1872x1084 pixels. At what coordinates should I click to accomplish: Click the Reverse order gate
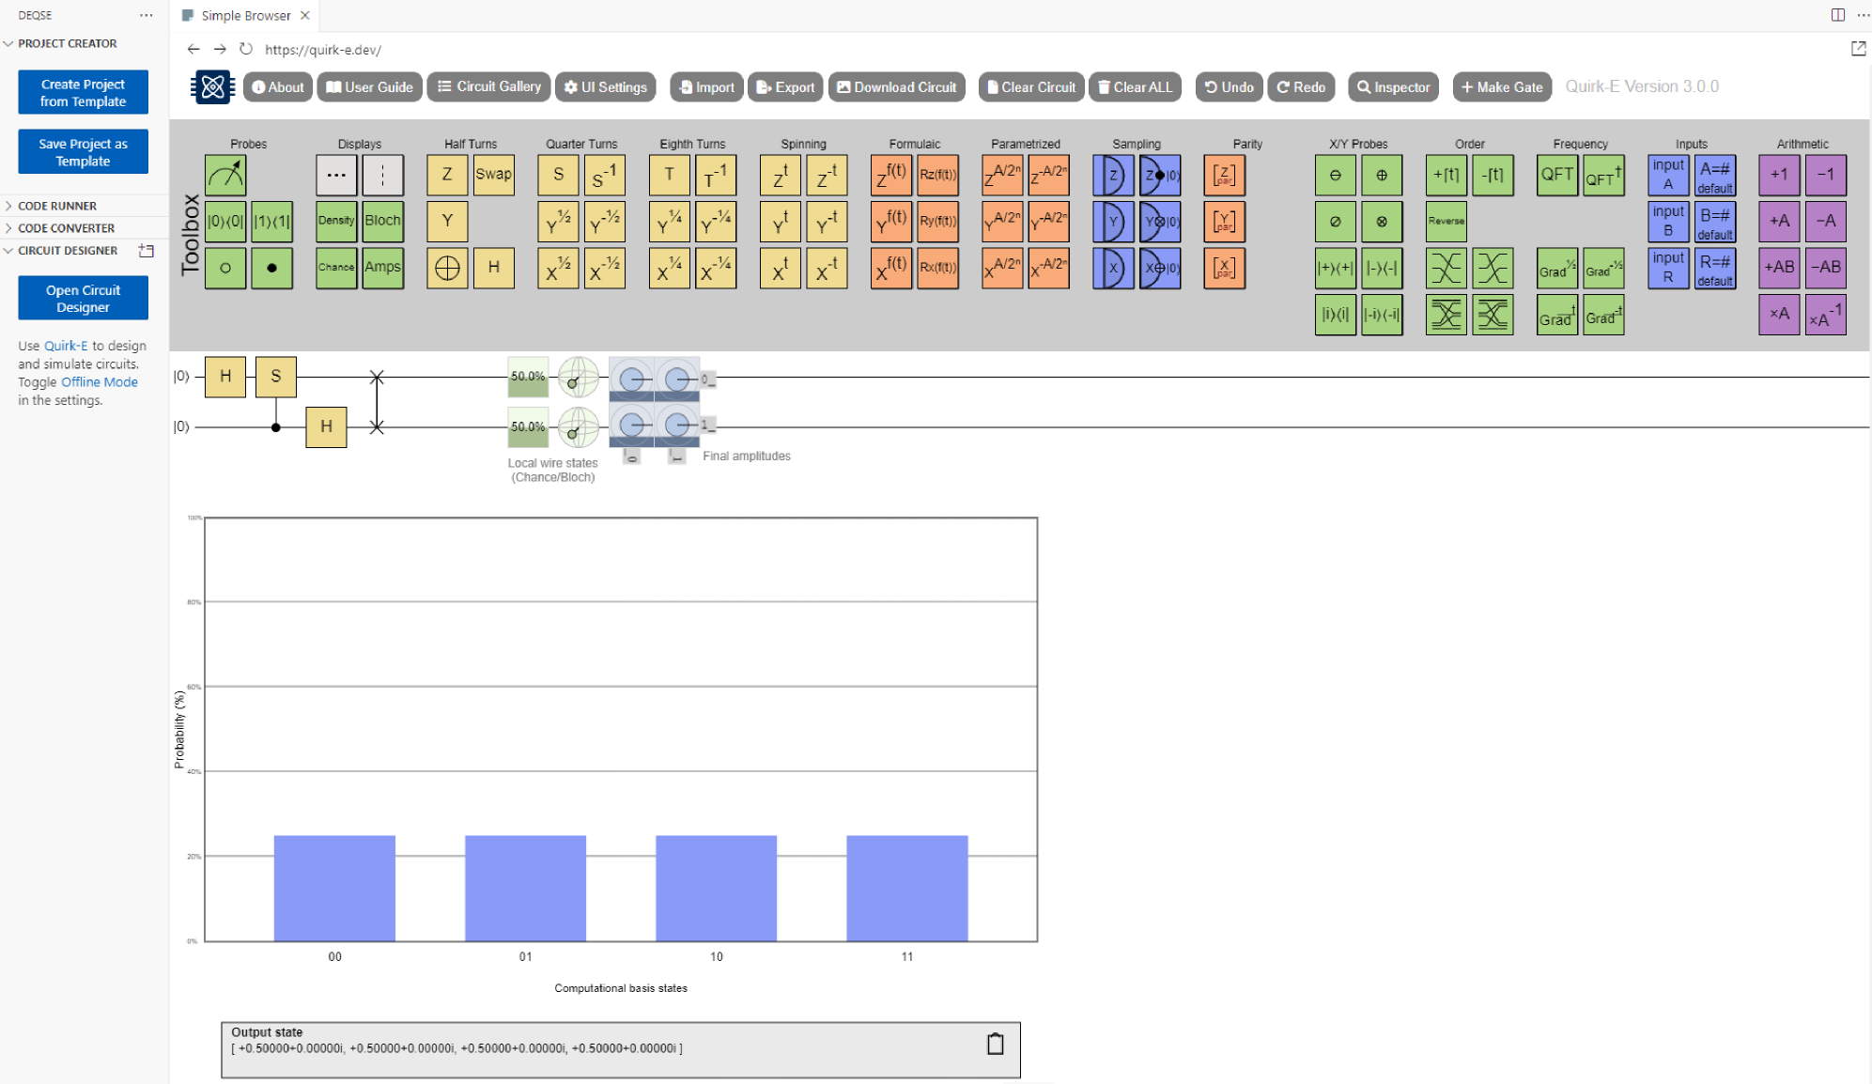coord(1446,221)
